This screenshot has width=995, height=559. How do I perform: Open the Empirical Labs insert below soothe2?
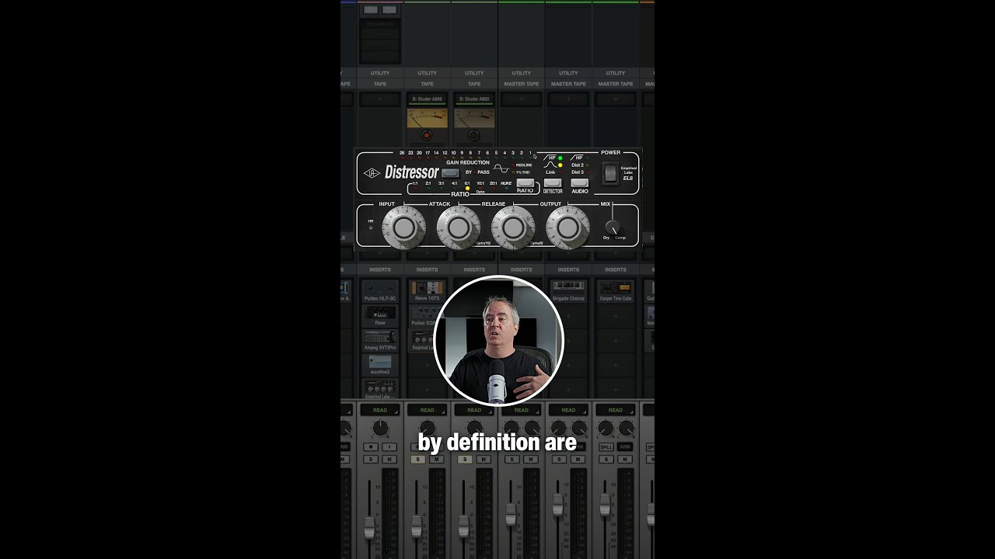click(x=380, y=387)
